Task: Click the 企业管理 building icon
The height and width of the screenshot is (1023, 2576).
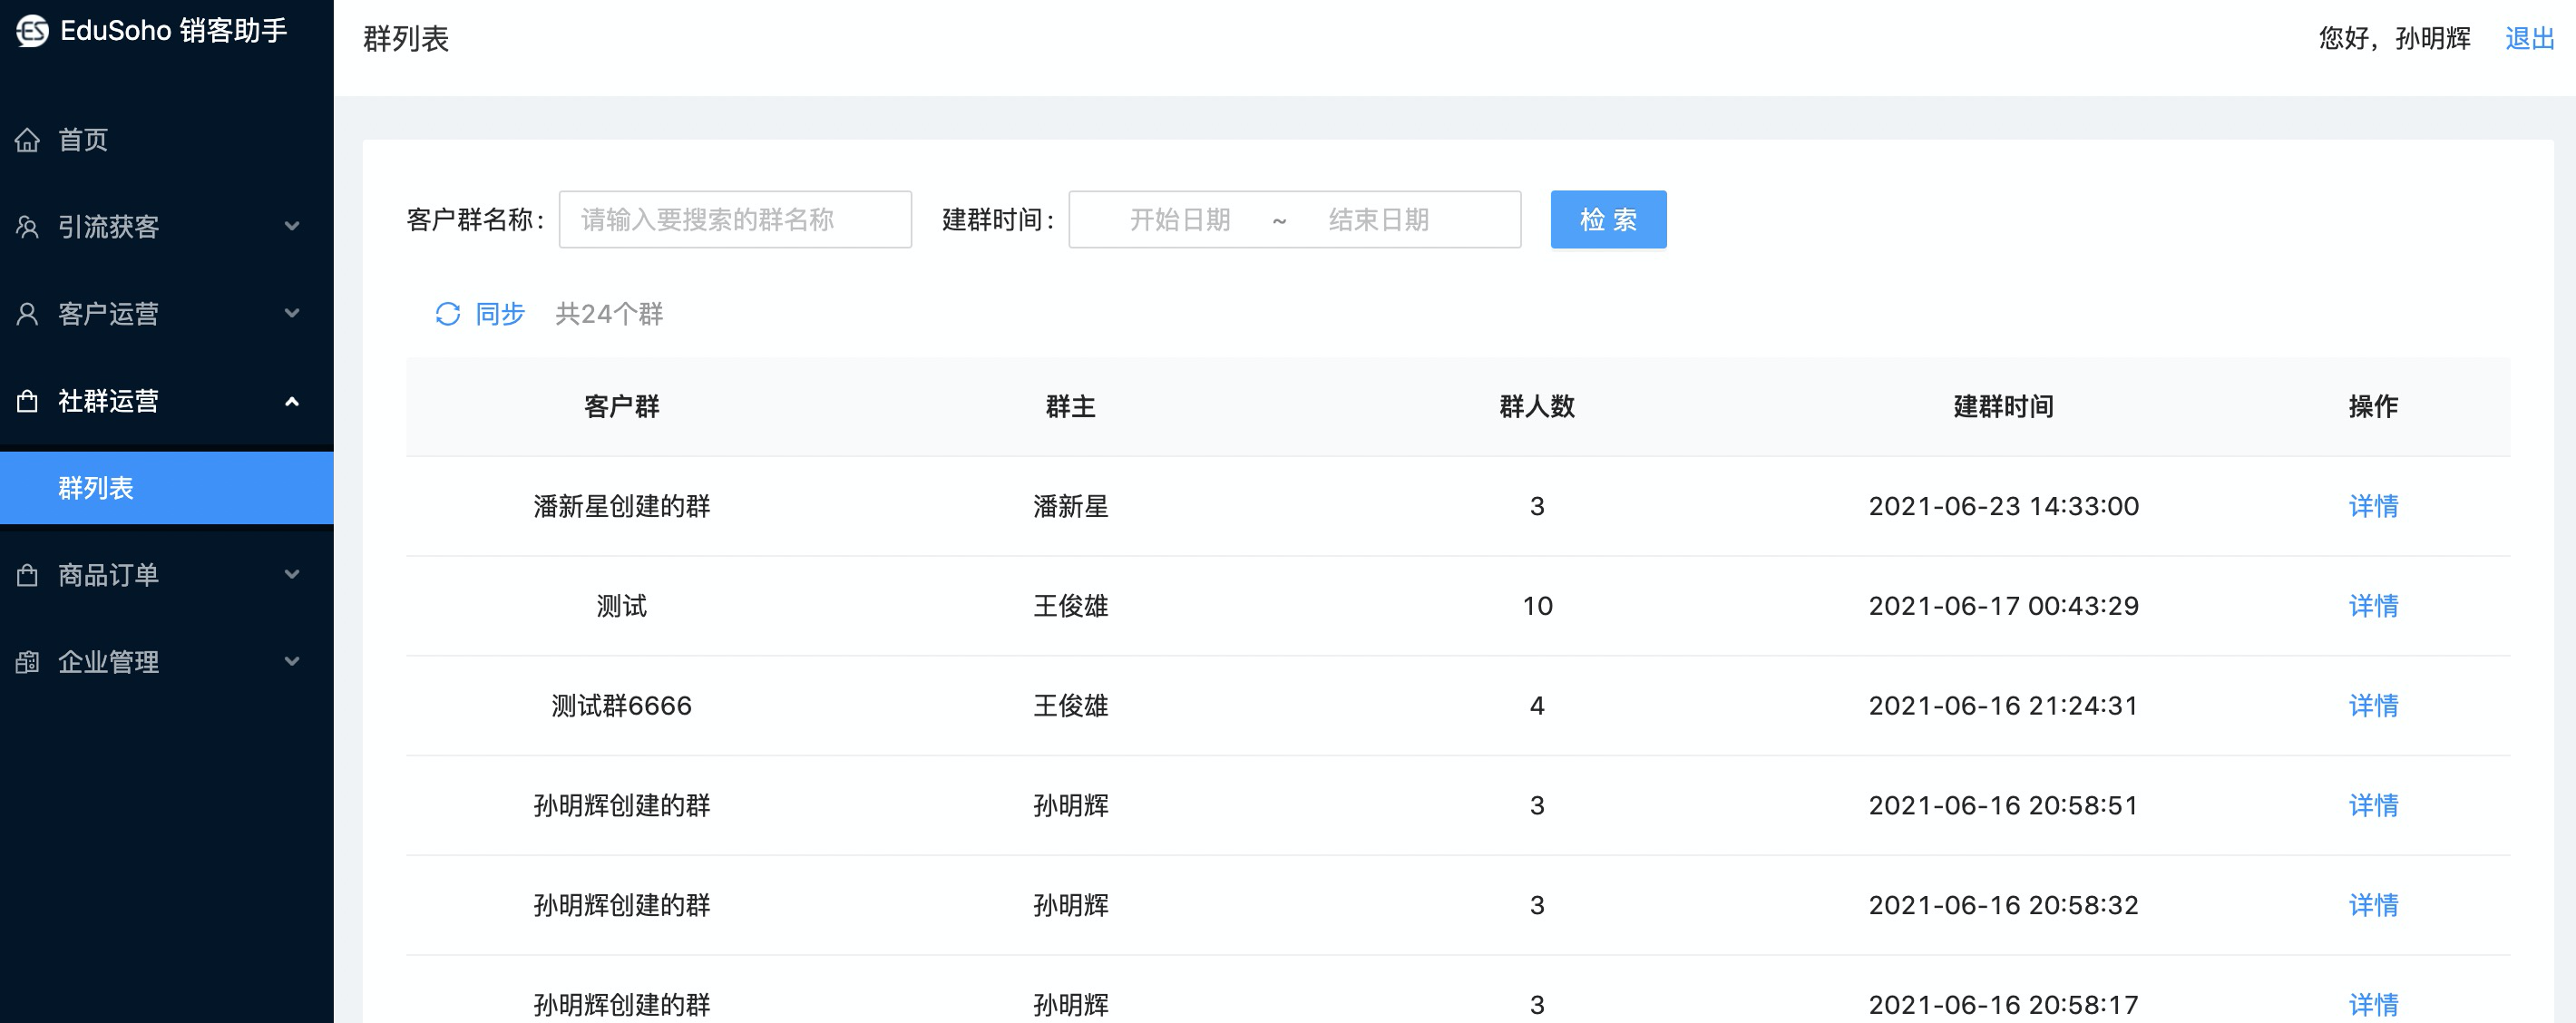Action: click(28, 662)
